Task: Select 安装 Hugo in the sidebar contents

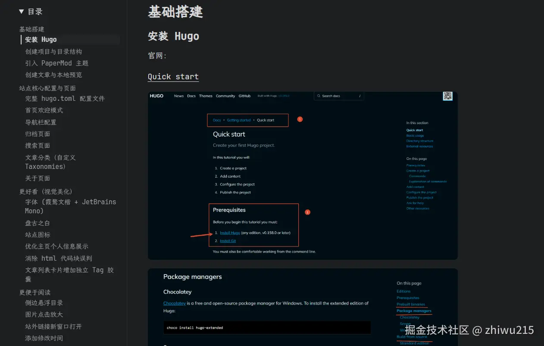Action: 41,40
